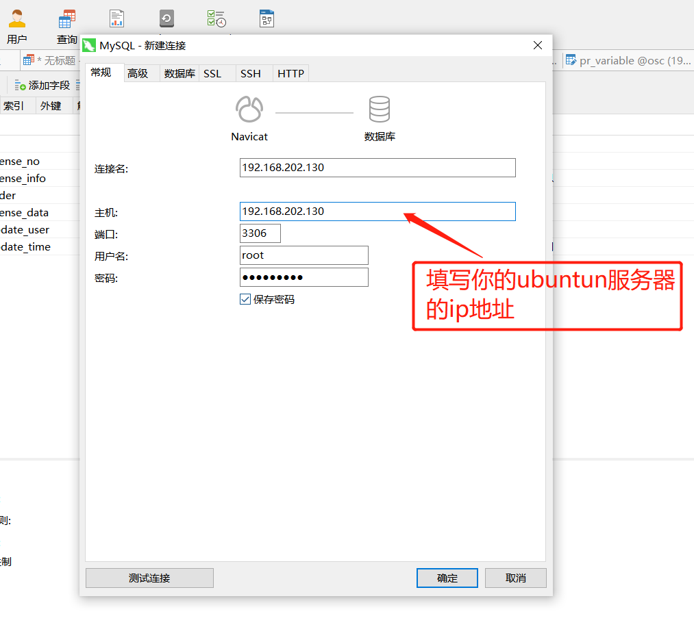
Task: Open the schedule/automation icon in toolbar
Action: coord(216,18)
